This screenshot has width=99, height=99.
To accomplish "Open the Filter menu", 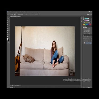I will (21, 12).
